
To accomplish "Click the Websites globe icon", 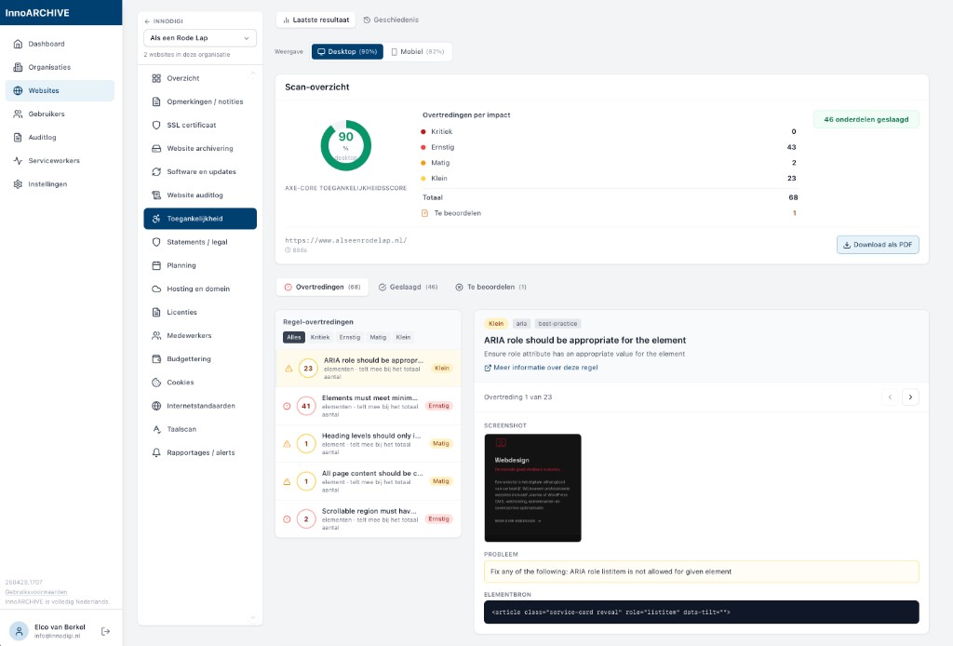I will (19, 90).
